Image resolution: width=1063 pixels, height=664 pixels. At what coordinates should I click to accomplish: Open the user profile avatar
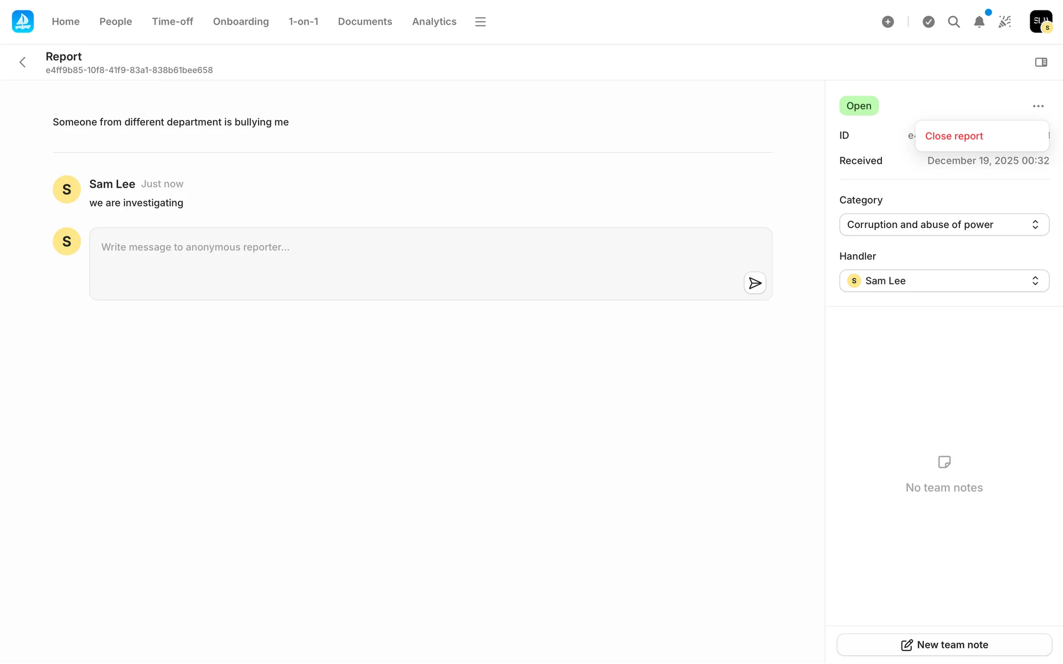pyautogui.click(x=1040, y=22)
